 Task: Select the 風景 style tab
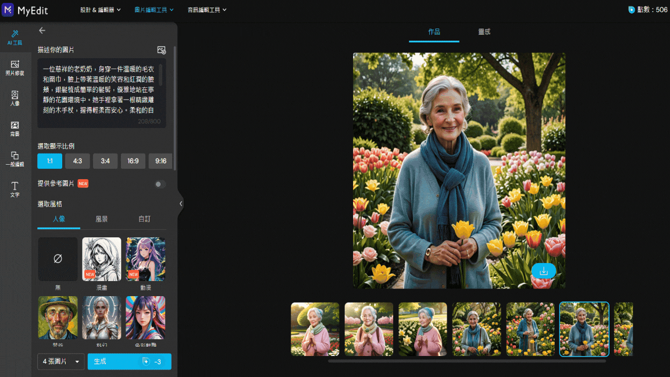coord(102,219)
